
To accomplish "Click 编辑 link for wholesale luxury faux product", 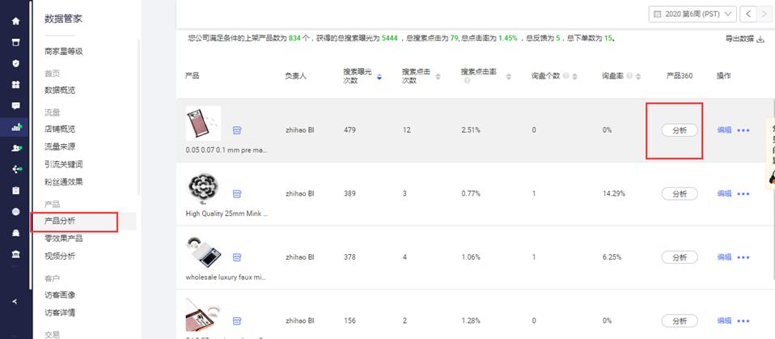I will (x=724, y=257).
